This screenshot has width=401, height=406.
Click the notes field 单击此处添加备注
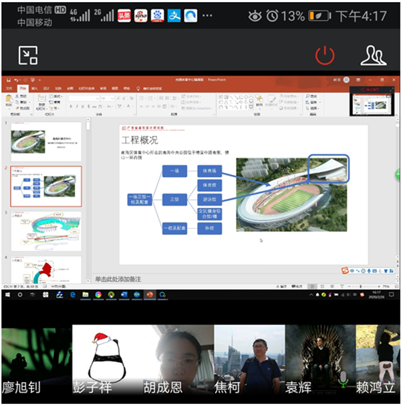126,279
